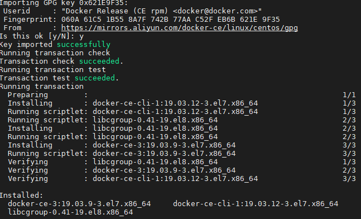Screen dimensions: 361x219
Task: Click docker-ce-cli package under Installed section
Action: point(256,204)
